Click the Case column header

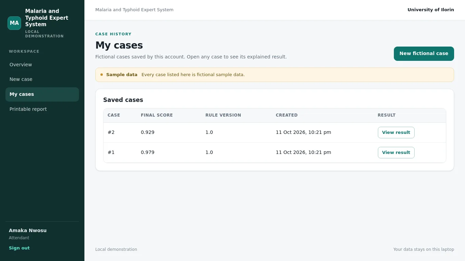click(114, 115)
